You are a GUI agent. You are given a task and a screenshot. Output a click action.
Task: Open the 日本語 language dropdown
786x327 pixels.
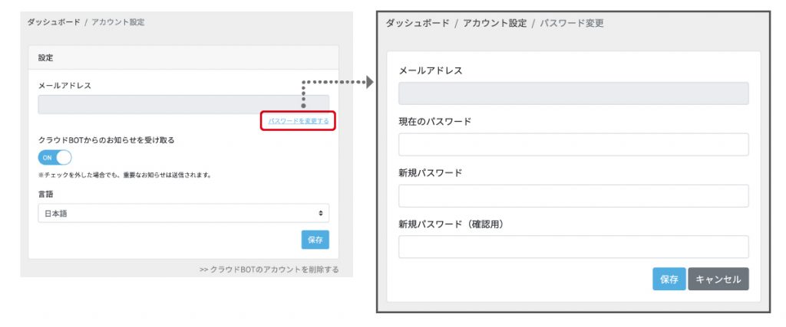pos(183,214)
